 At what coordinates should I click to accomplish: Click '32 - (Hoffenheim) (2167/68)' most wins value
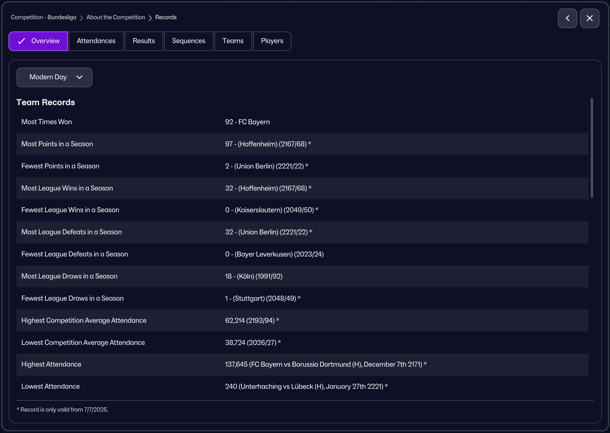pos(268,188)
